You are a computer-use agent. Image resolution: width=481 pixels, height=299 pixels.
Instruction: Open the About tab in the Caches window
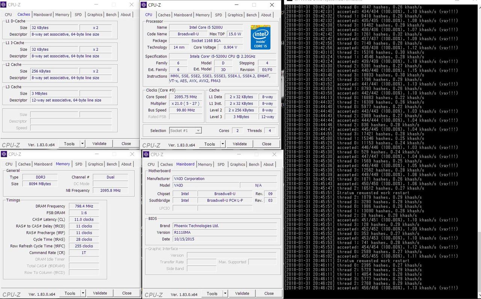pyautogui.click(x=126, y=15)
